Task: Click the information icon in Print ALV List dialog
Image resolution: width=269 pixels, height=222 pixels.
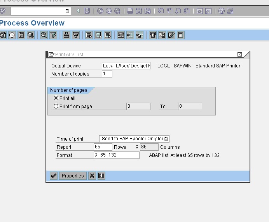Action: (101, 176)
